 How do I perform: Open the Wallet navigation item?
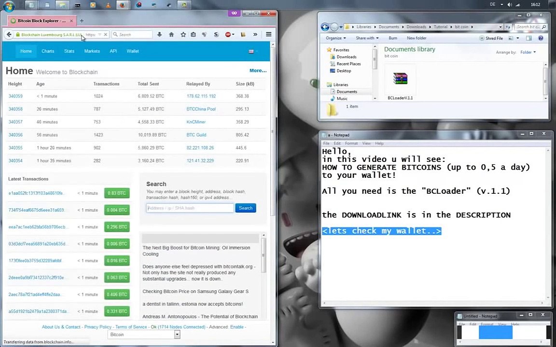click(133, 51)
